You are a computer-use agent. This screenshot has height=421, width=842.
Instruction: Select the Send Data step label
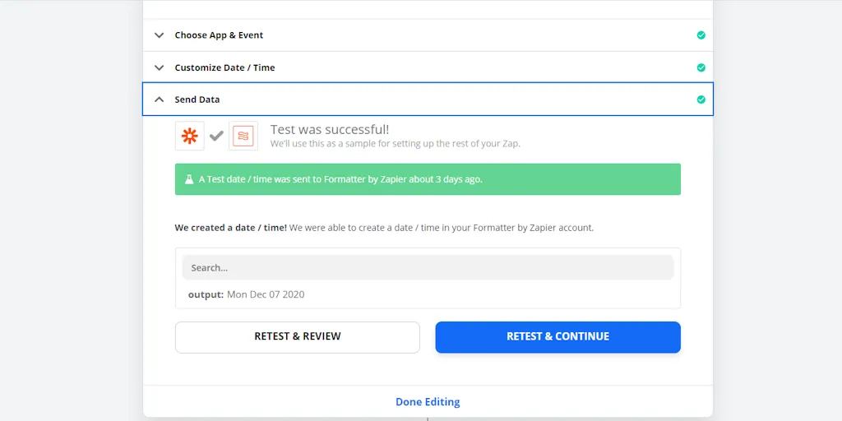point(197,99)
